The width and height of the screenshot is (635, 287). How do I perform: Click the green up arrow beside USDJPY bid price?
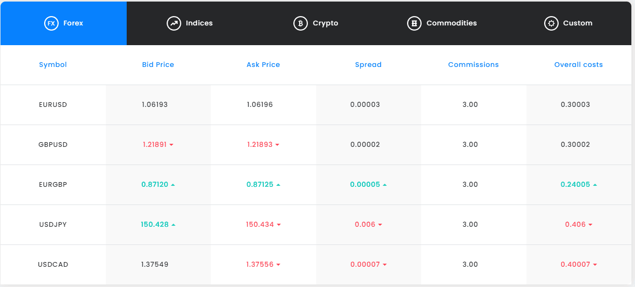[x=173, y=225]
